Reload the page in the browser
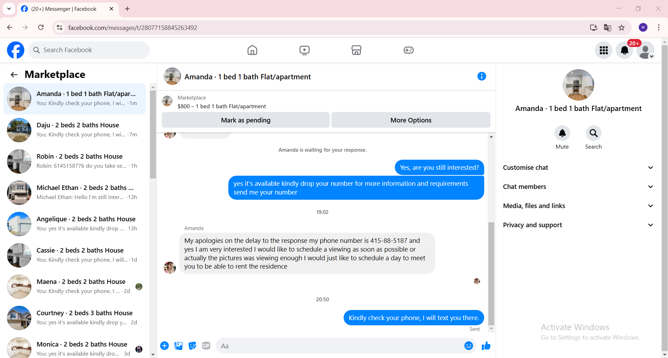This screenshot has height=358, width=668. [41, 27]
